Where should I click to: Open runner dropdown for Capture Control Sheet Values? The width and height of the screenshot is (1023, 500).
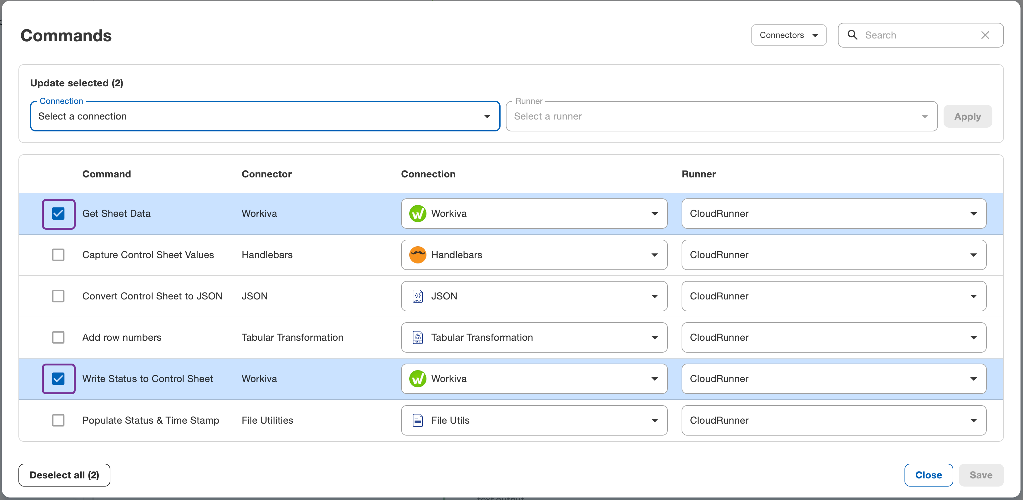pos(834,255)
